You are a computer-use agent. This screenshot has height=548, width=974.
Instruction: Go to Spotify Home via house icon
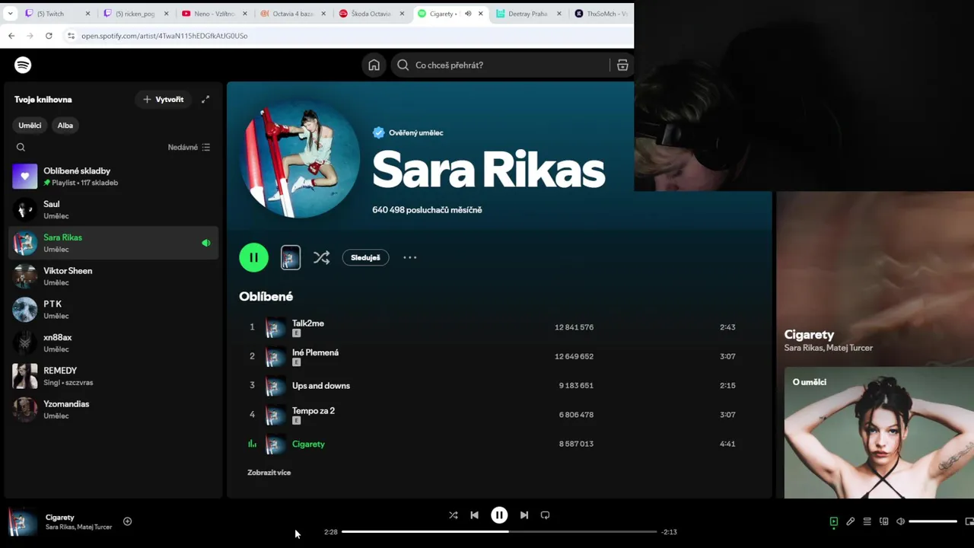(x=374, y=65)
